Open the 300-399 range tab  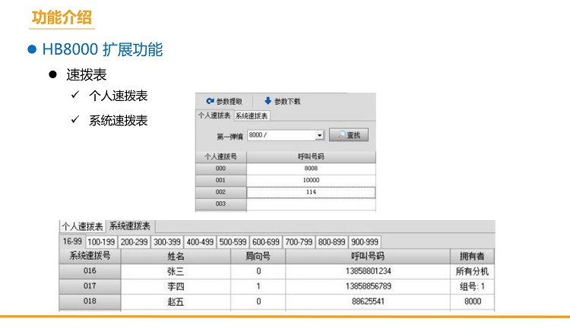pyautogui.click(x=167, y=241)
